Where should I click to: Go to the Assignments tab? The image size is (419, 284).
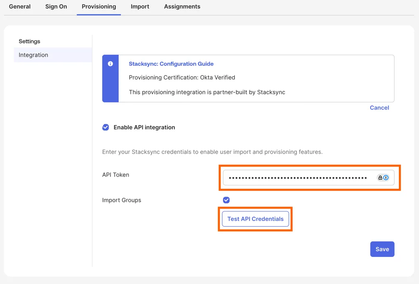click(x=182, y=7)
